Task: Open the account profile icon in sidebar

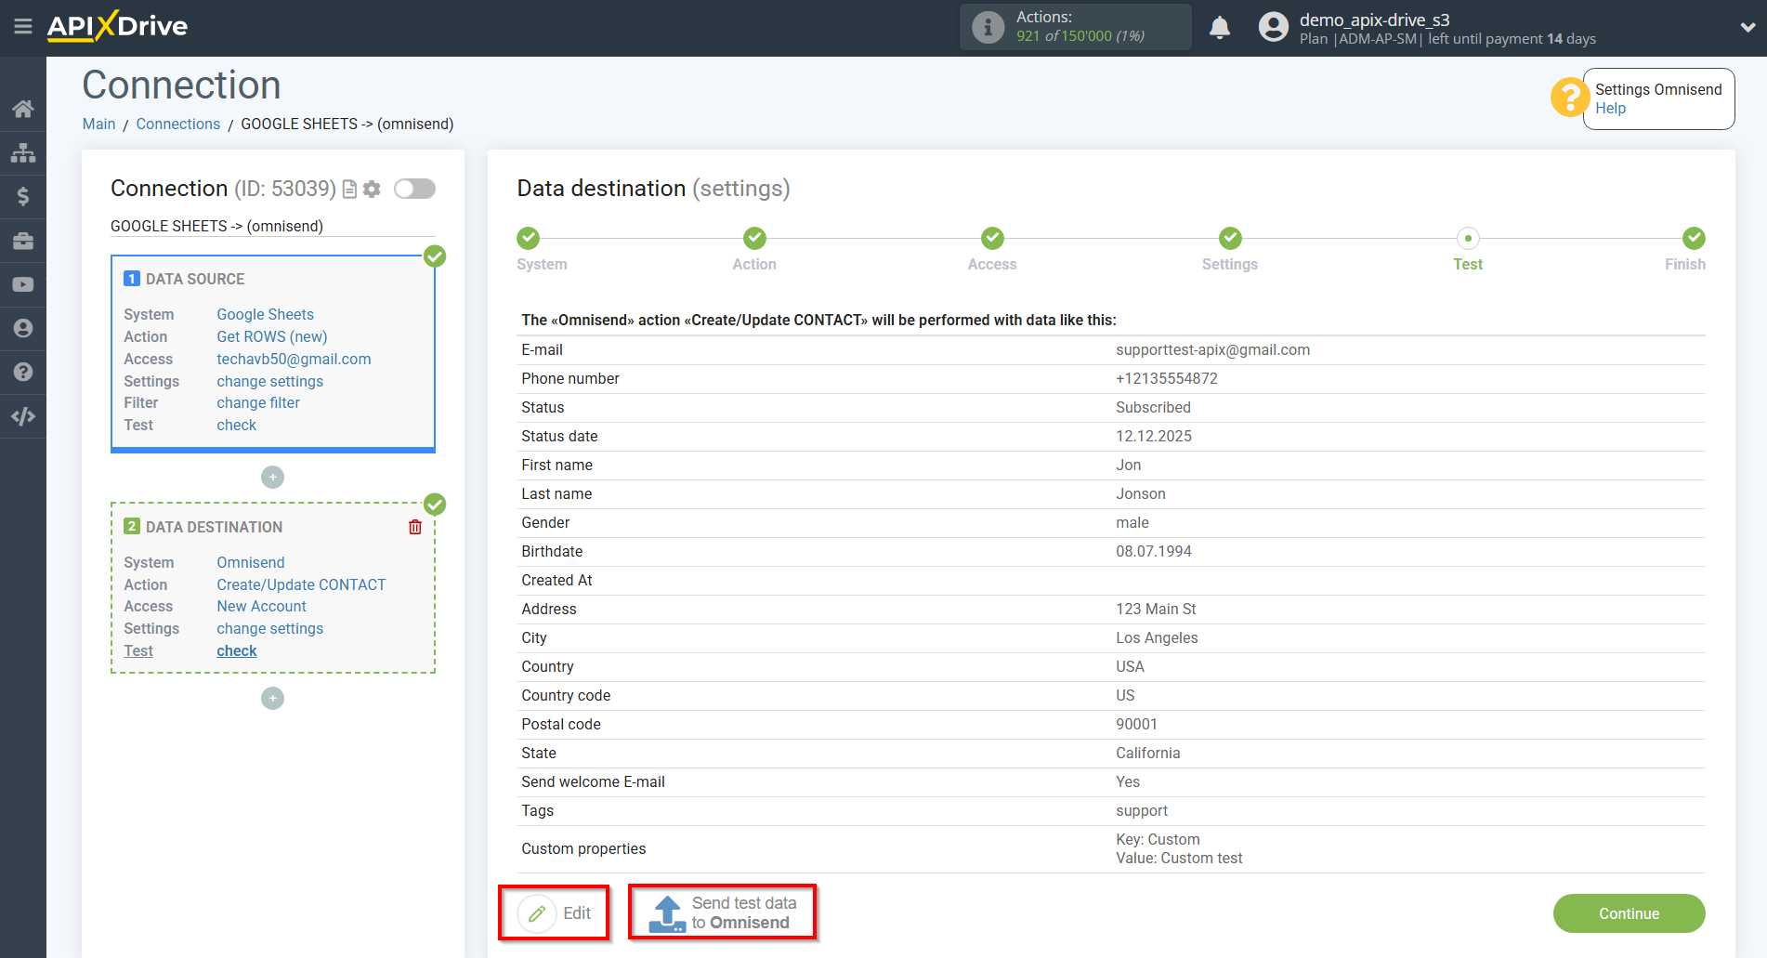Action: (23, 328)
